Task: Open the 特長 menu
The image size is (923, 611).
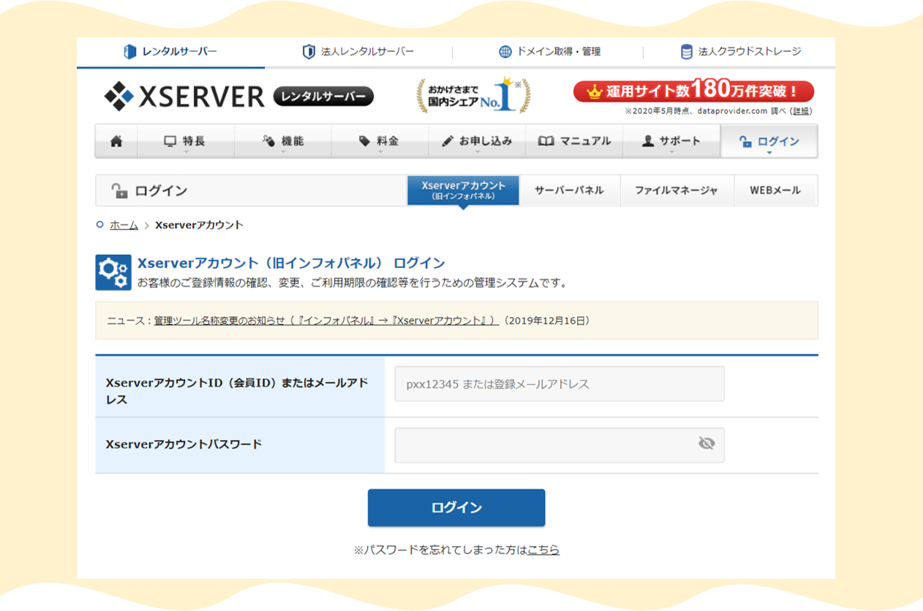Action: [186, 142]
